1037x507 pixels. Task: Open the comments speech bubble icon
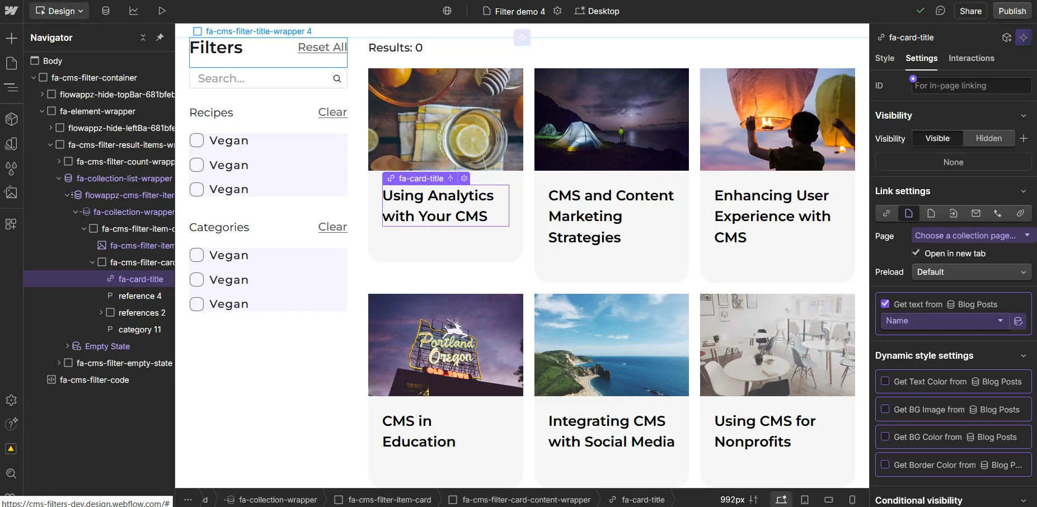(940, 11)
